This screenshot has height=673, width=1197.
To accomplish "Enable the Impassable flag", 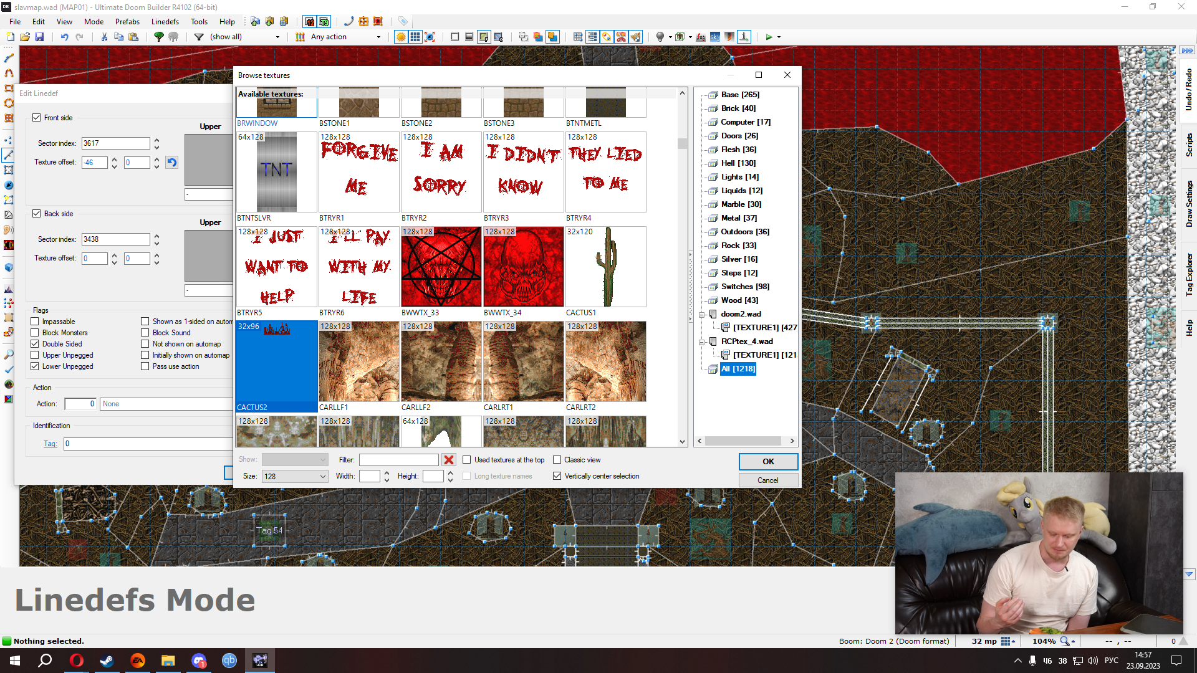I will [36, 322].
